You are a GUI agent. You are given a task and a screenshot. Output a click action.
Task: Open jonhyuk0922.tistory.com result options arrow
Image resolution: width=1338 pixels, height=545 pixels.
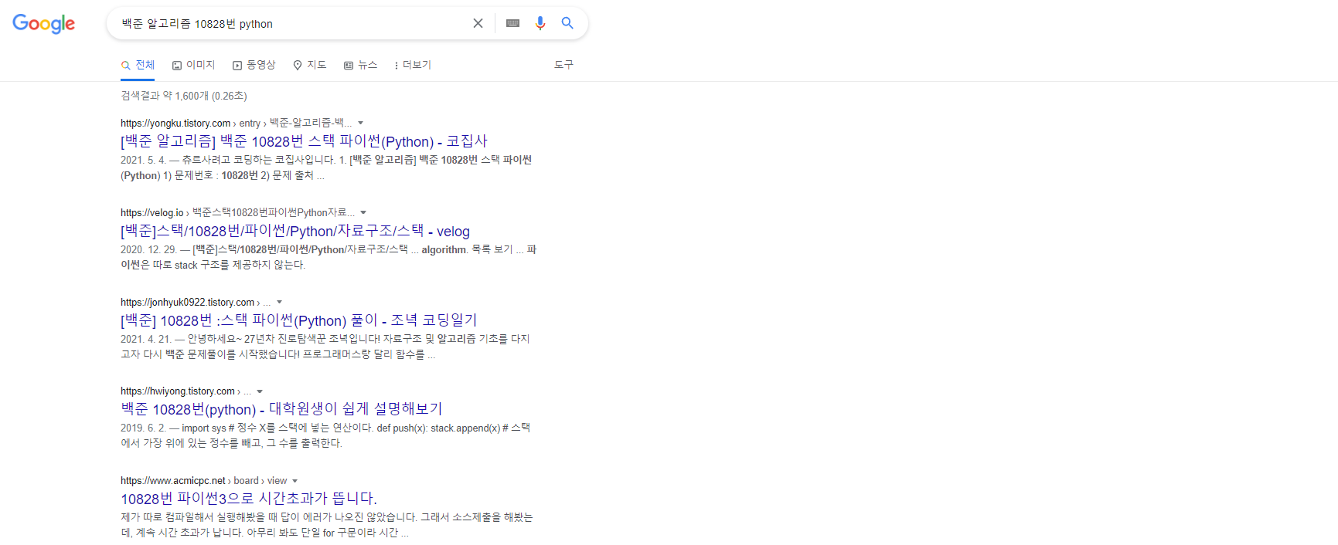[x=280, y=303]
